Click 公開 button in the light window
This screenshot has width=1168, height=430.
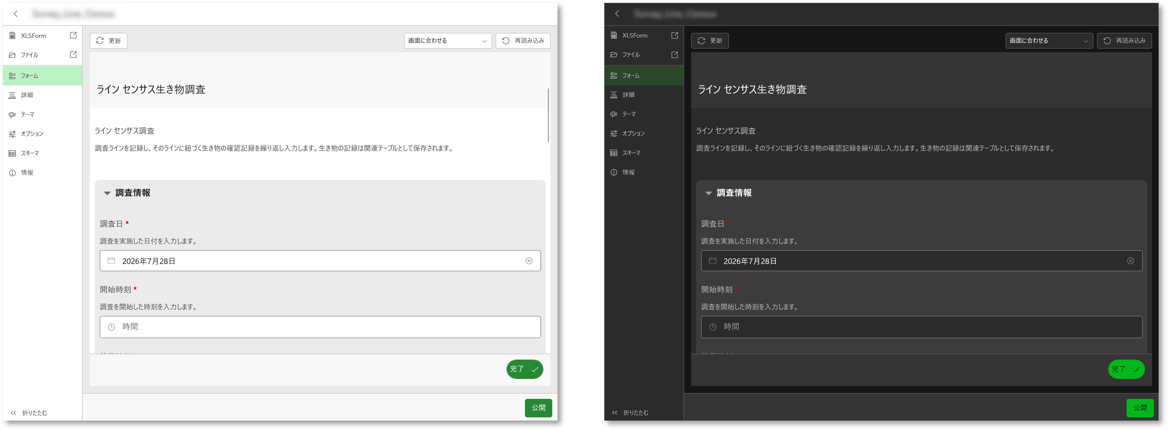click(x=539, y=408)
